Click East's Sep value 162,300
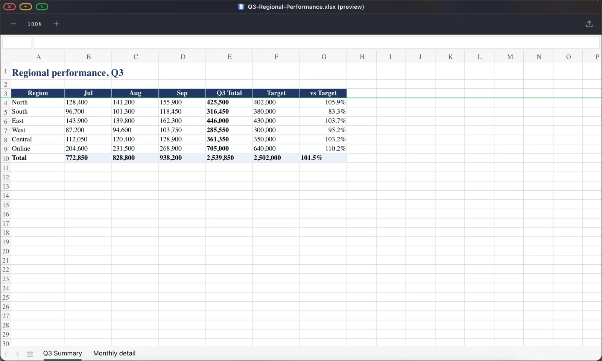Screen dimensions: 602x361 point(182,121)
